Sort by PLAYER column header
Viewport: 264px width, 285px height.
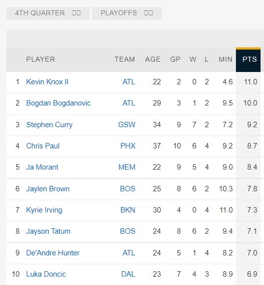pyautogui.click(x=40, y=59)
